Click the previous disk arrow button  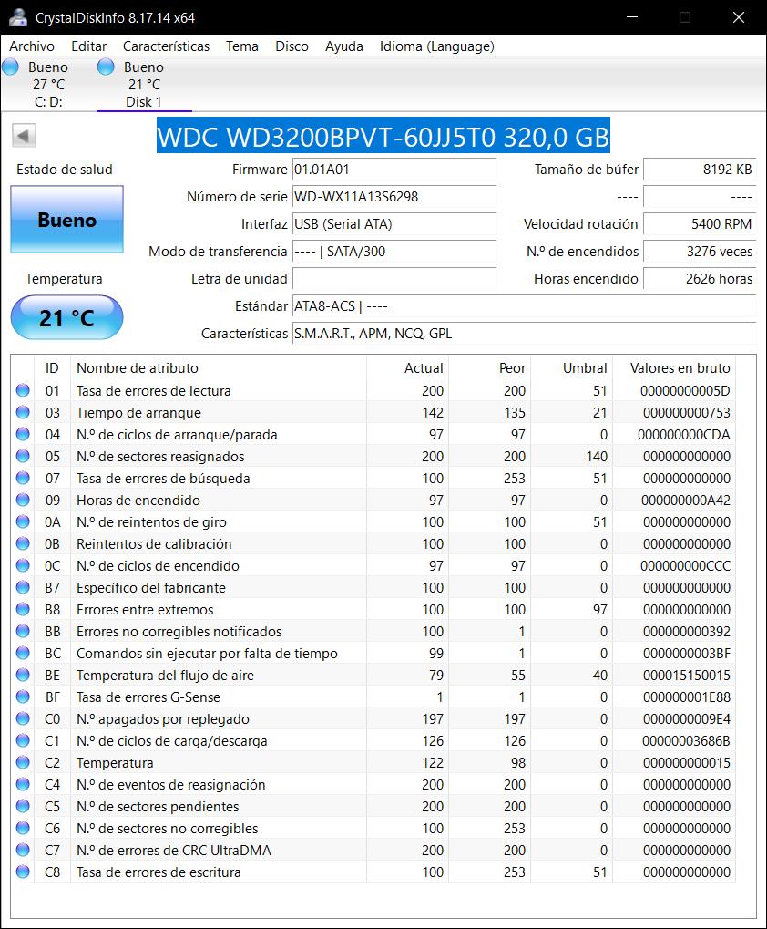[25, 136]
